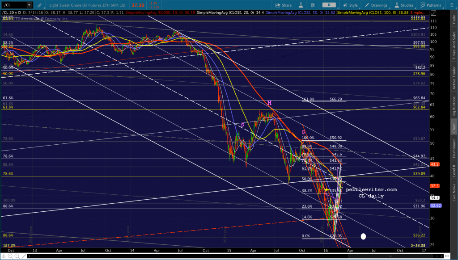Image resolution: width=458 pixels, height=260 pixels.
Task: Switch to Times And Sales side tab
Action: tap(454, 46)
